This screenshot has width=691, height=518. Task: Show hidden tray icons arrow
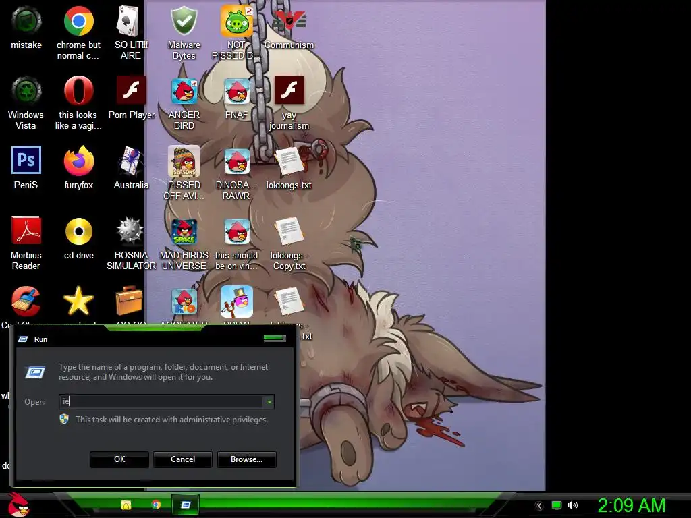(x=539, y=506)
